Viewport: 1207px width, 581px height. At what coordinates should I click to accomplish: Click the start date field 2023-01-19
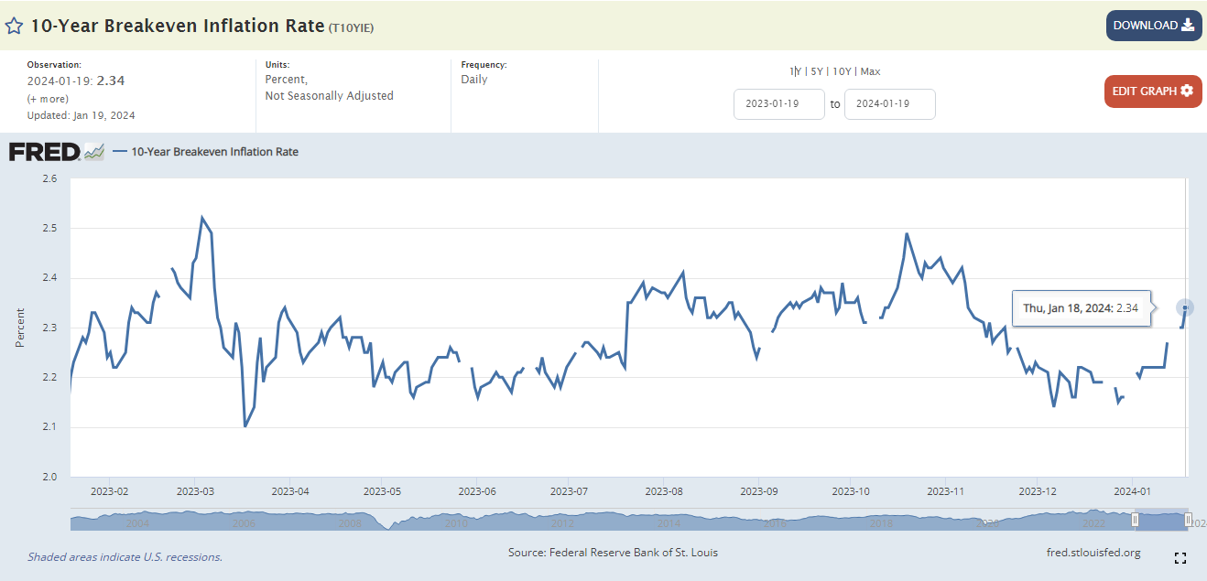(778, 104)
